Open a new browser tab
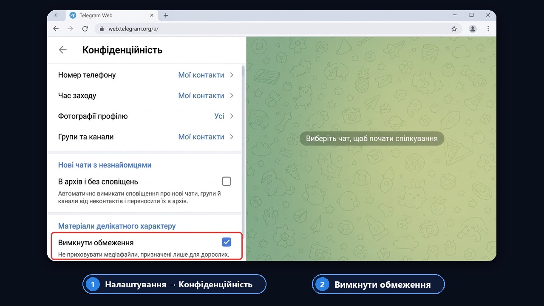The height and width of the screenshot is (306, 544). coord(166,15)
